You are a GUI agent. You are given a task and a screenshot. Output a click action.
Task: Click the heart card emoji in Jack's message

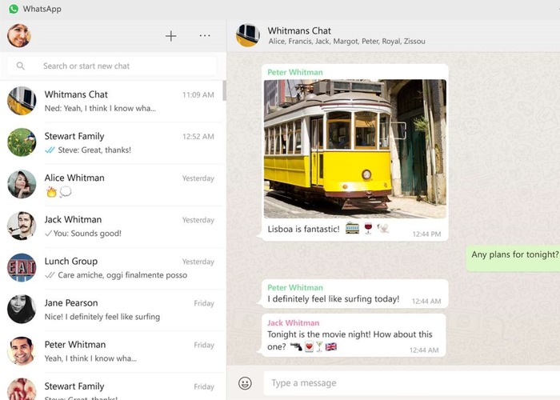[309, 346]
